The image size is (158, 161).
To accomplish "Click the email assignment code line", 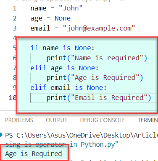I will [83, 28].
